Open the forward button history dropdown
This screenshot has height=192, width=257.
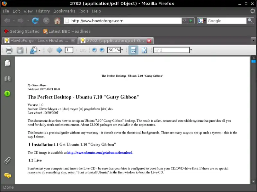(28, 21)
